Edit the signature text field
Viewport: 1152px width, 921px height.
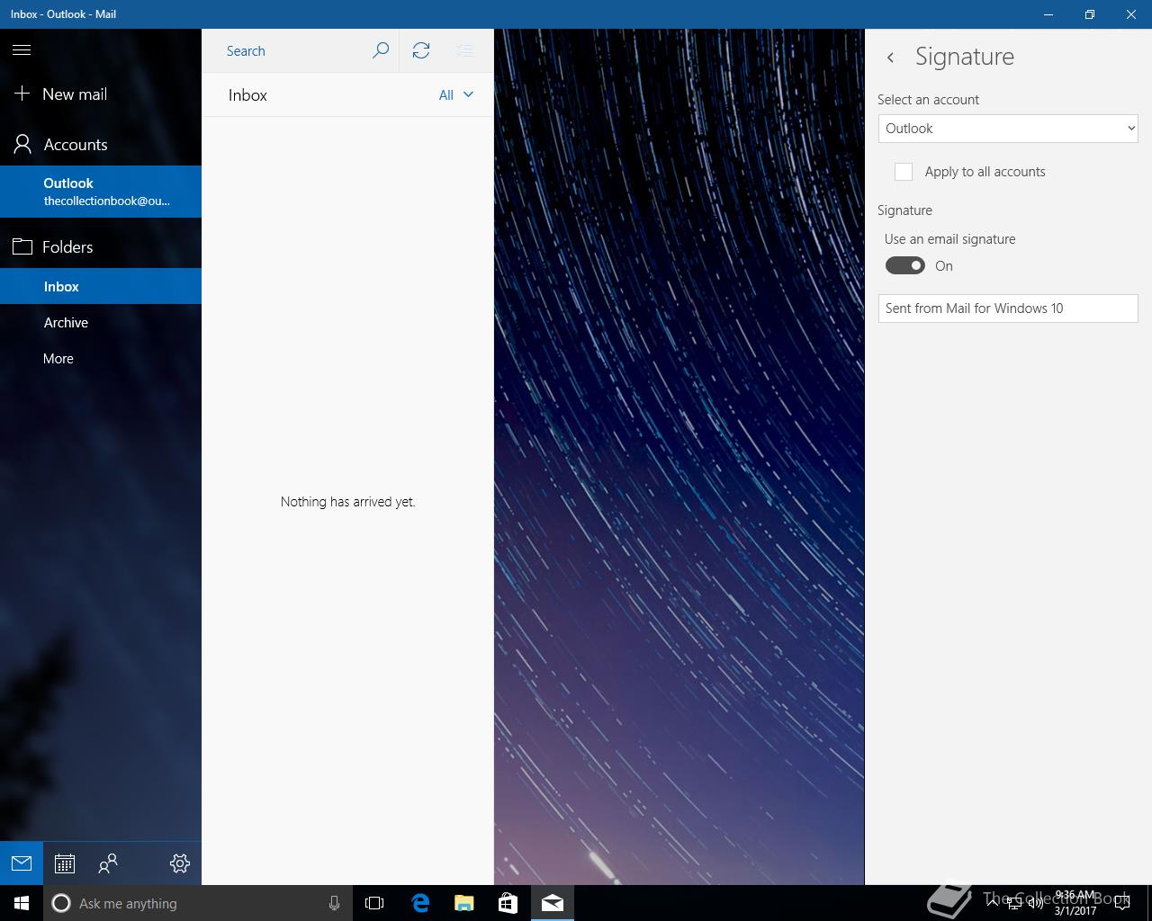[1007, 308]
